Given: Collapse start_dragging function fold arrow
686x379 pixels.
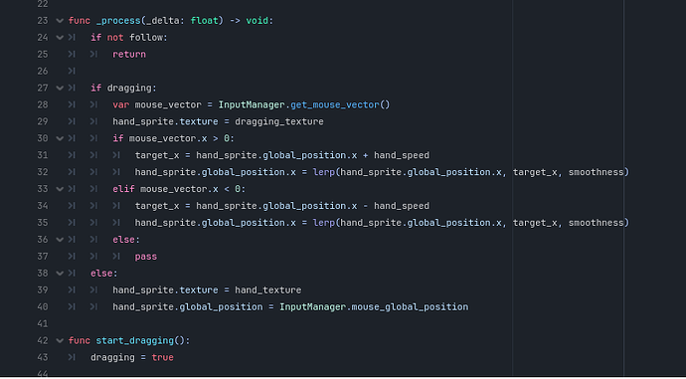Looking at the screenshot, I should click(60, 340).
